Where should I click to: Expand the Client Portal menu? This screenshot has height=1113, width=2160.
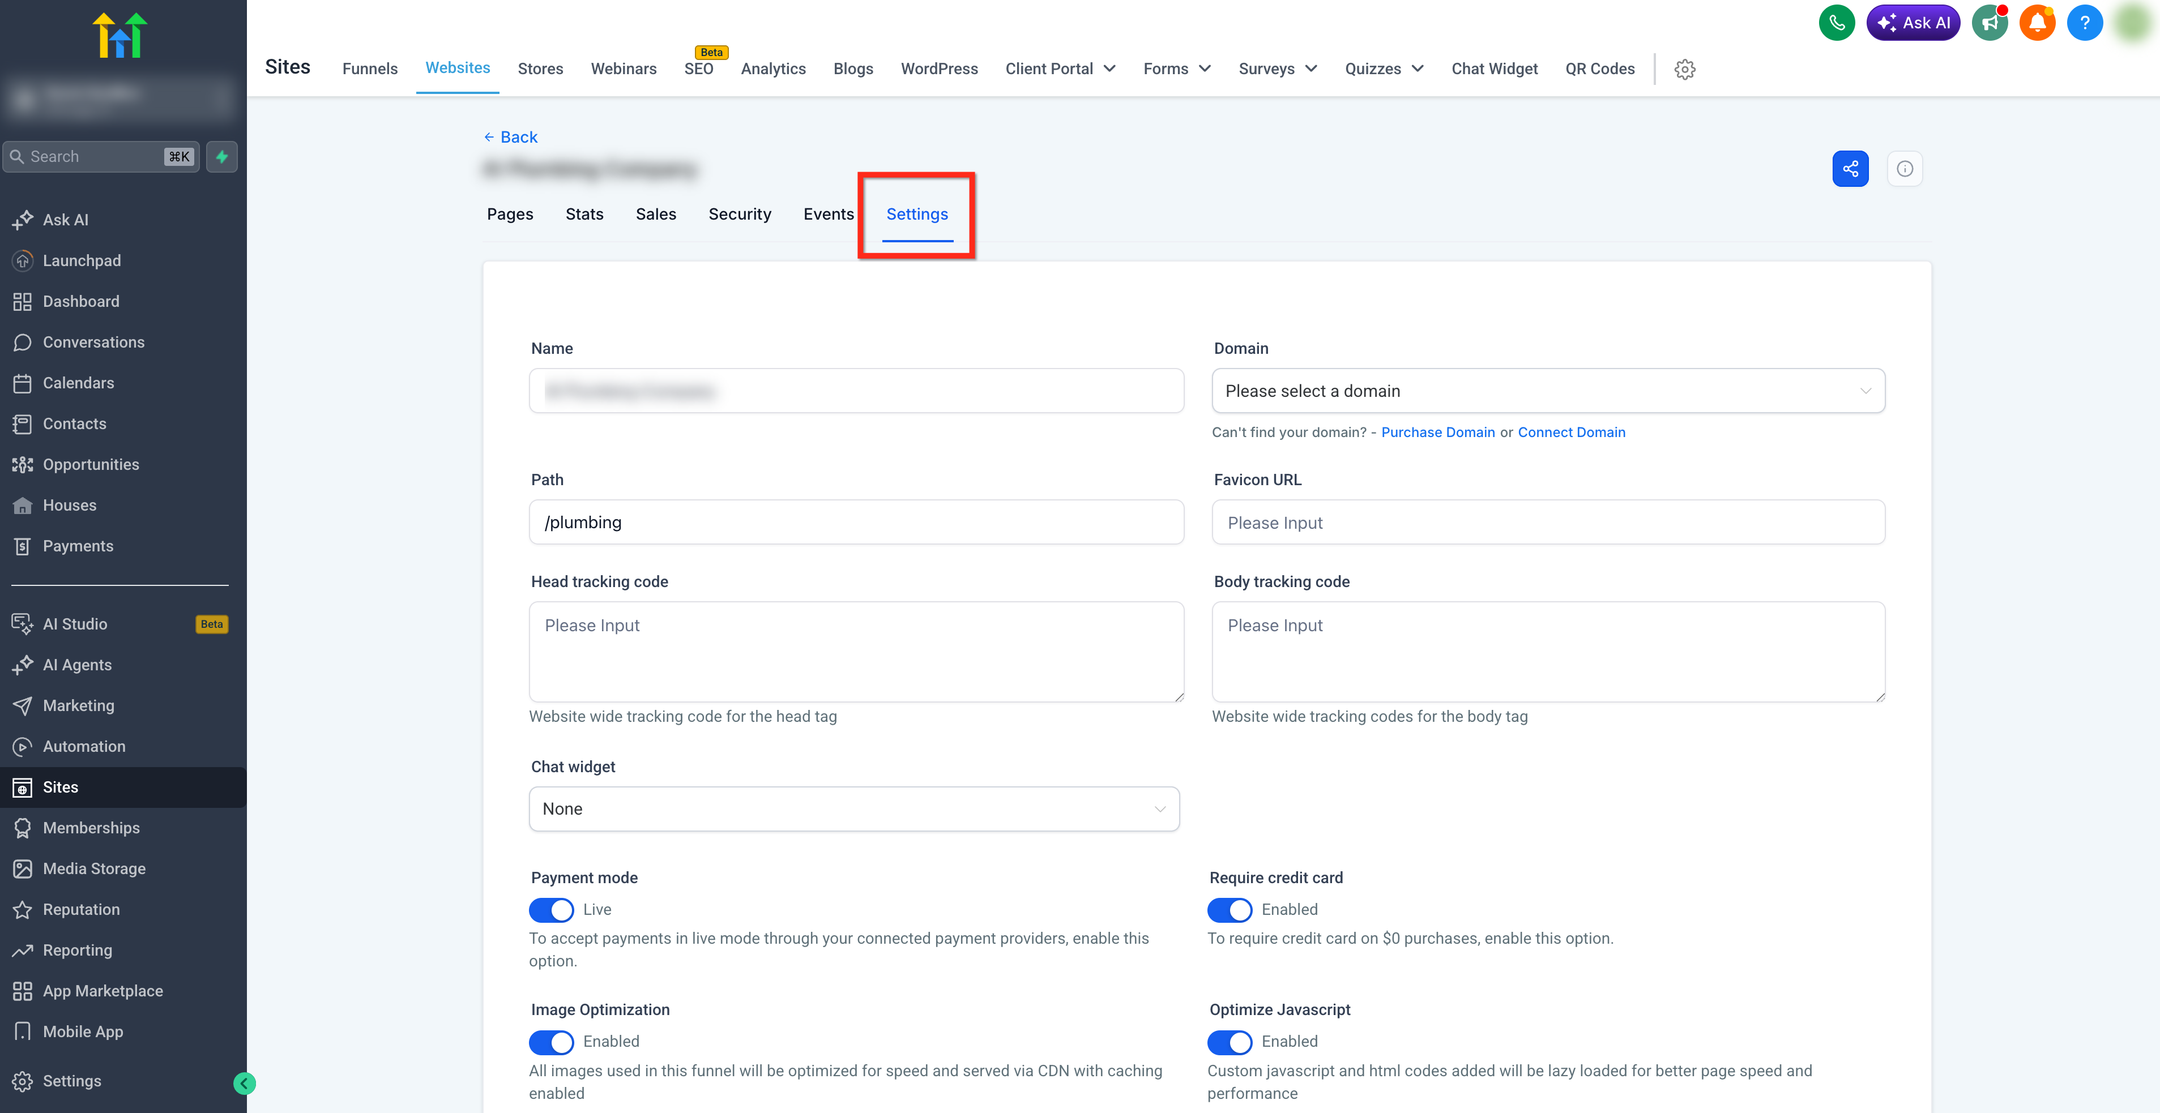[1060, 69]
